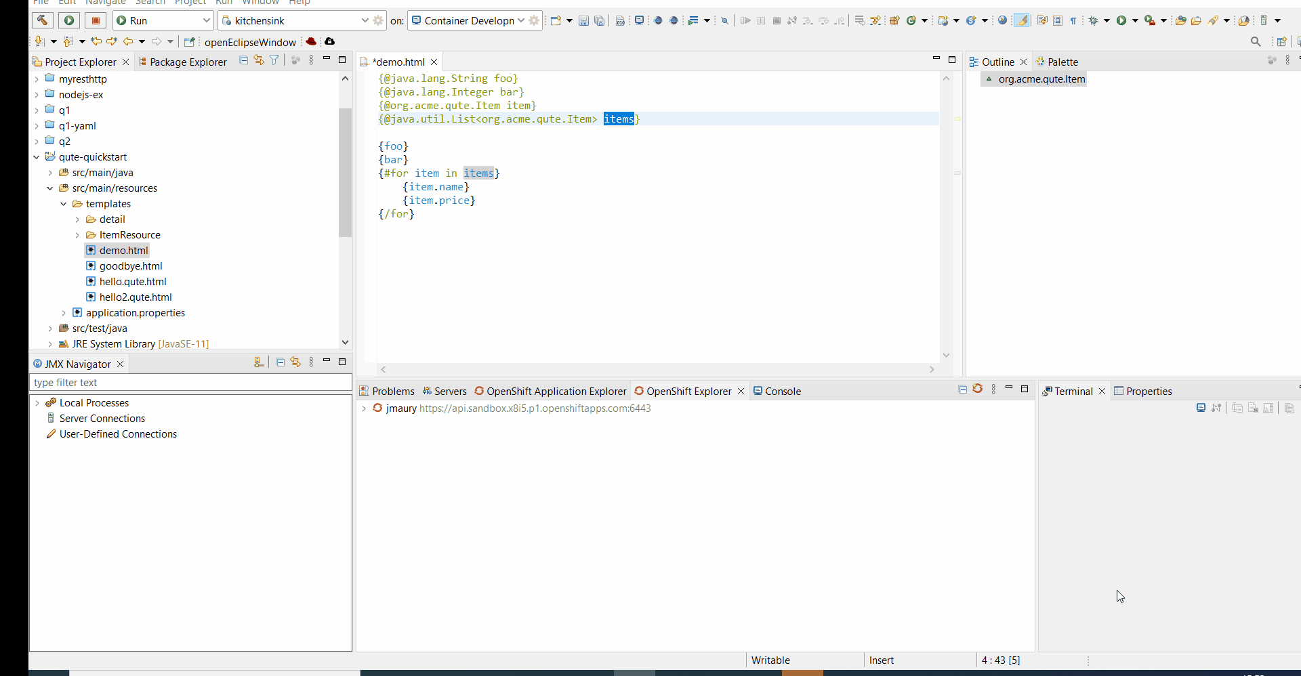
Task: Switch to the Palette tab
Action: click(1056, 62)
